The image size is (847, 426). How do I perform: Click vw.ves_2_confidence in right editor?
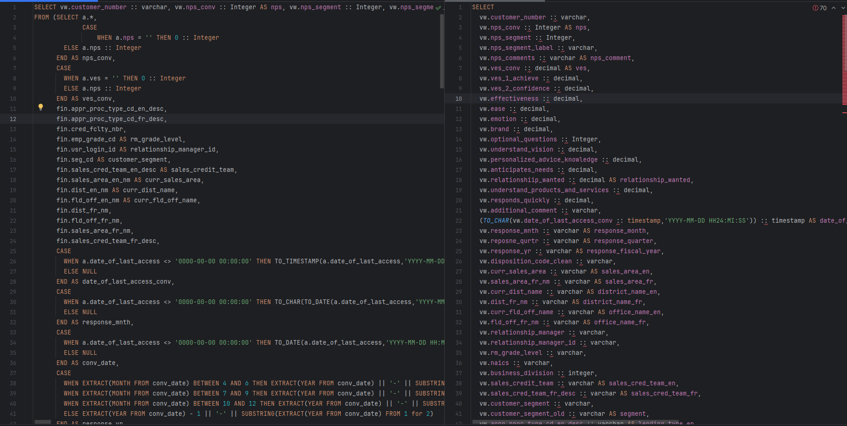click(x=515, y=89)
